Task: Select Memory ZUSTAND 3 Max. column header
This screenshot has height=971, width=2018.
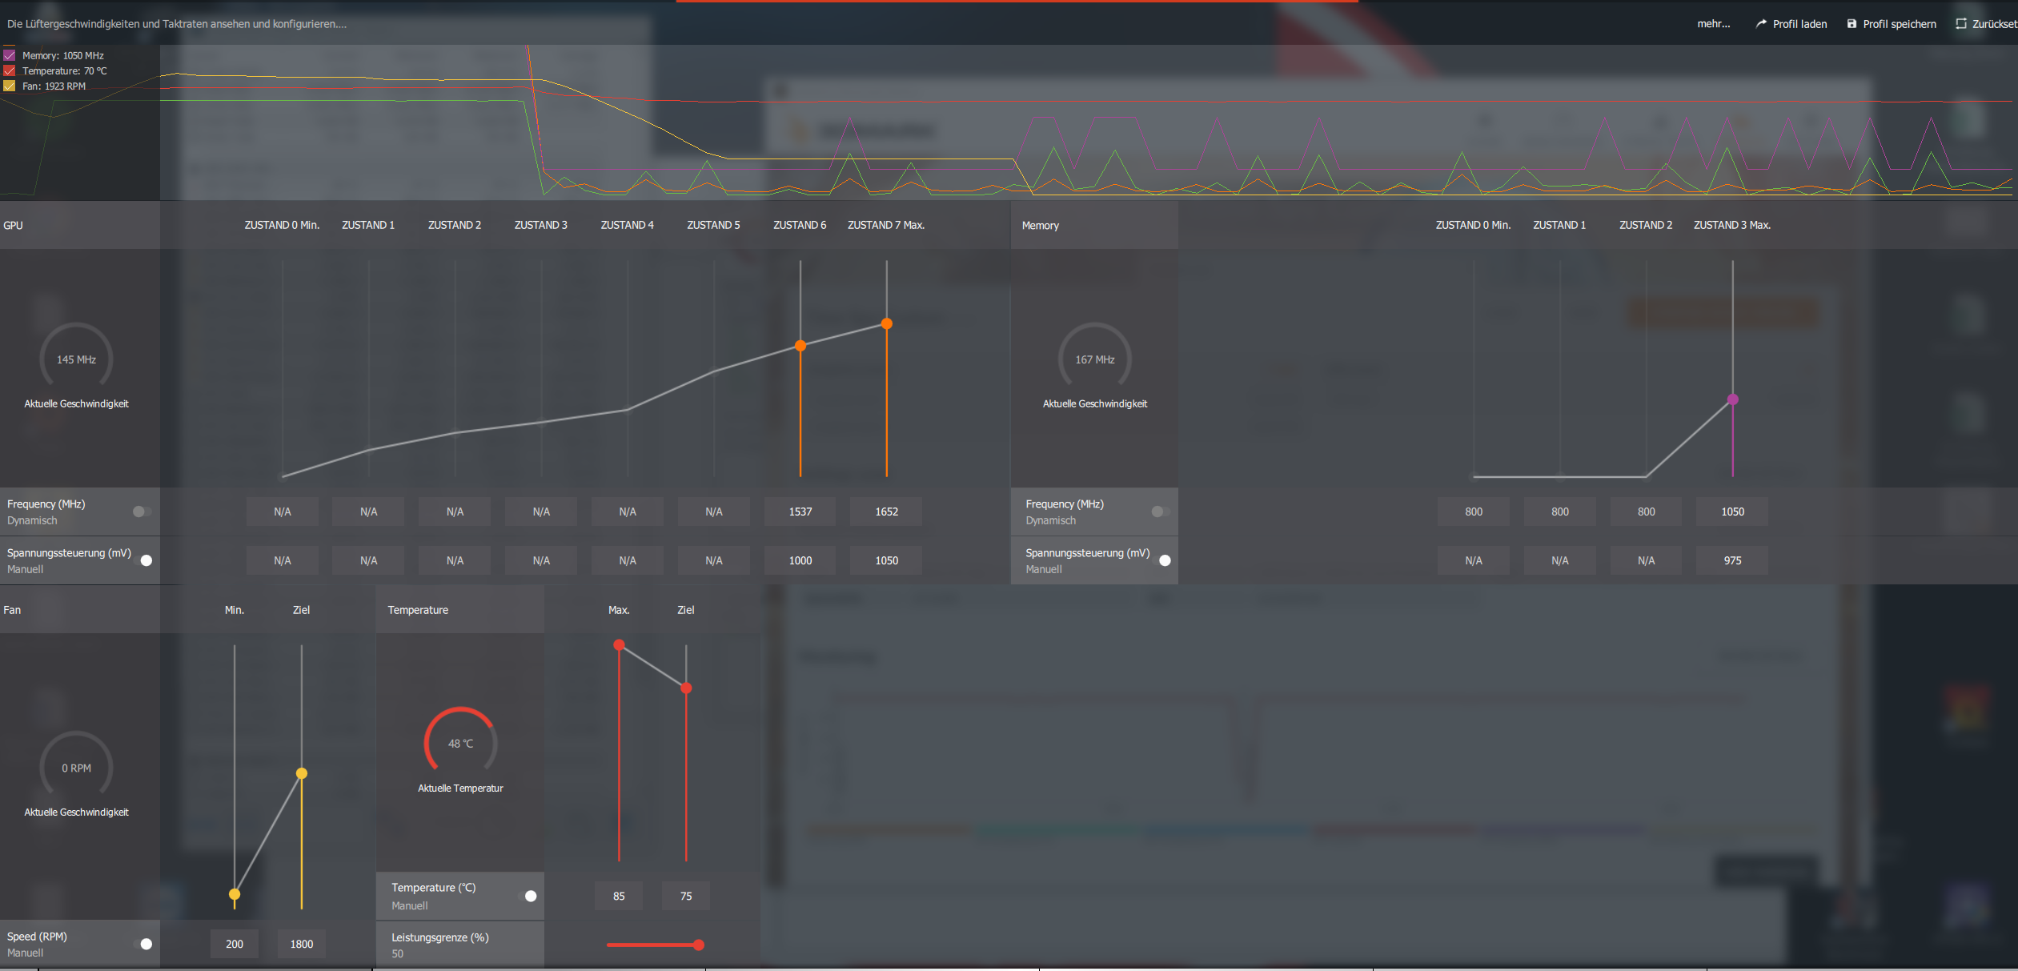Action: point(1731,225)
